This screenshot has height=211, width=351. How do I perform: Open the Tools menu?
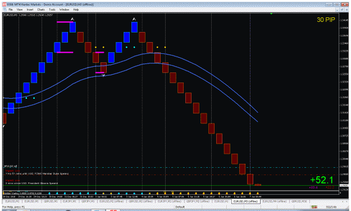click(x=52, y=10)
